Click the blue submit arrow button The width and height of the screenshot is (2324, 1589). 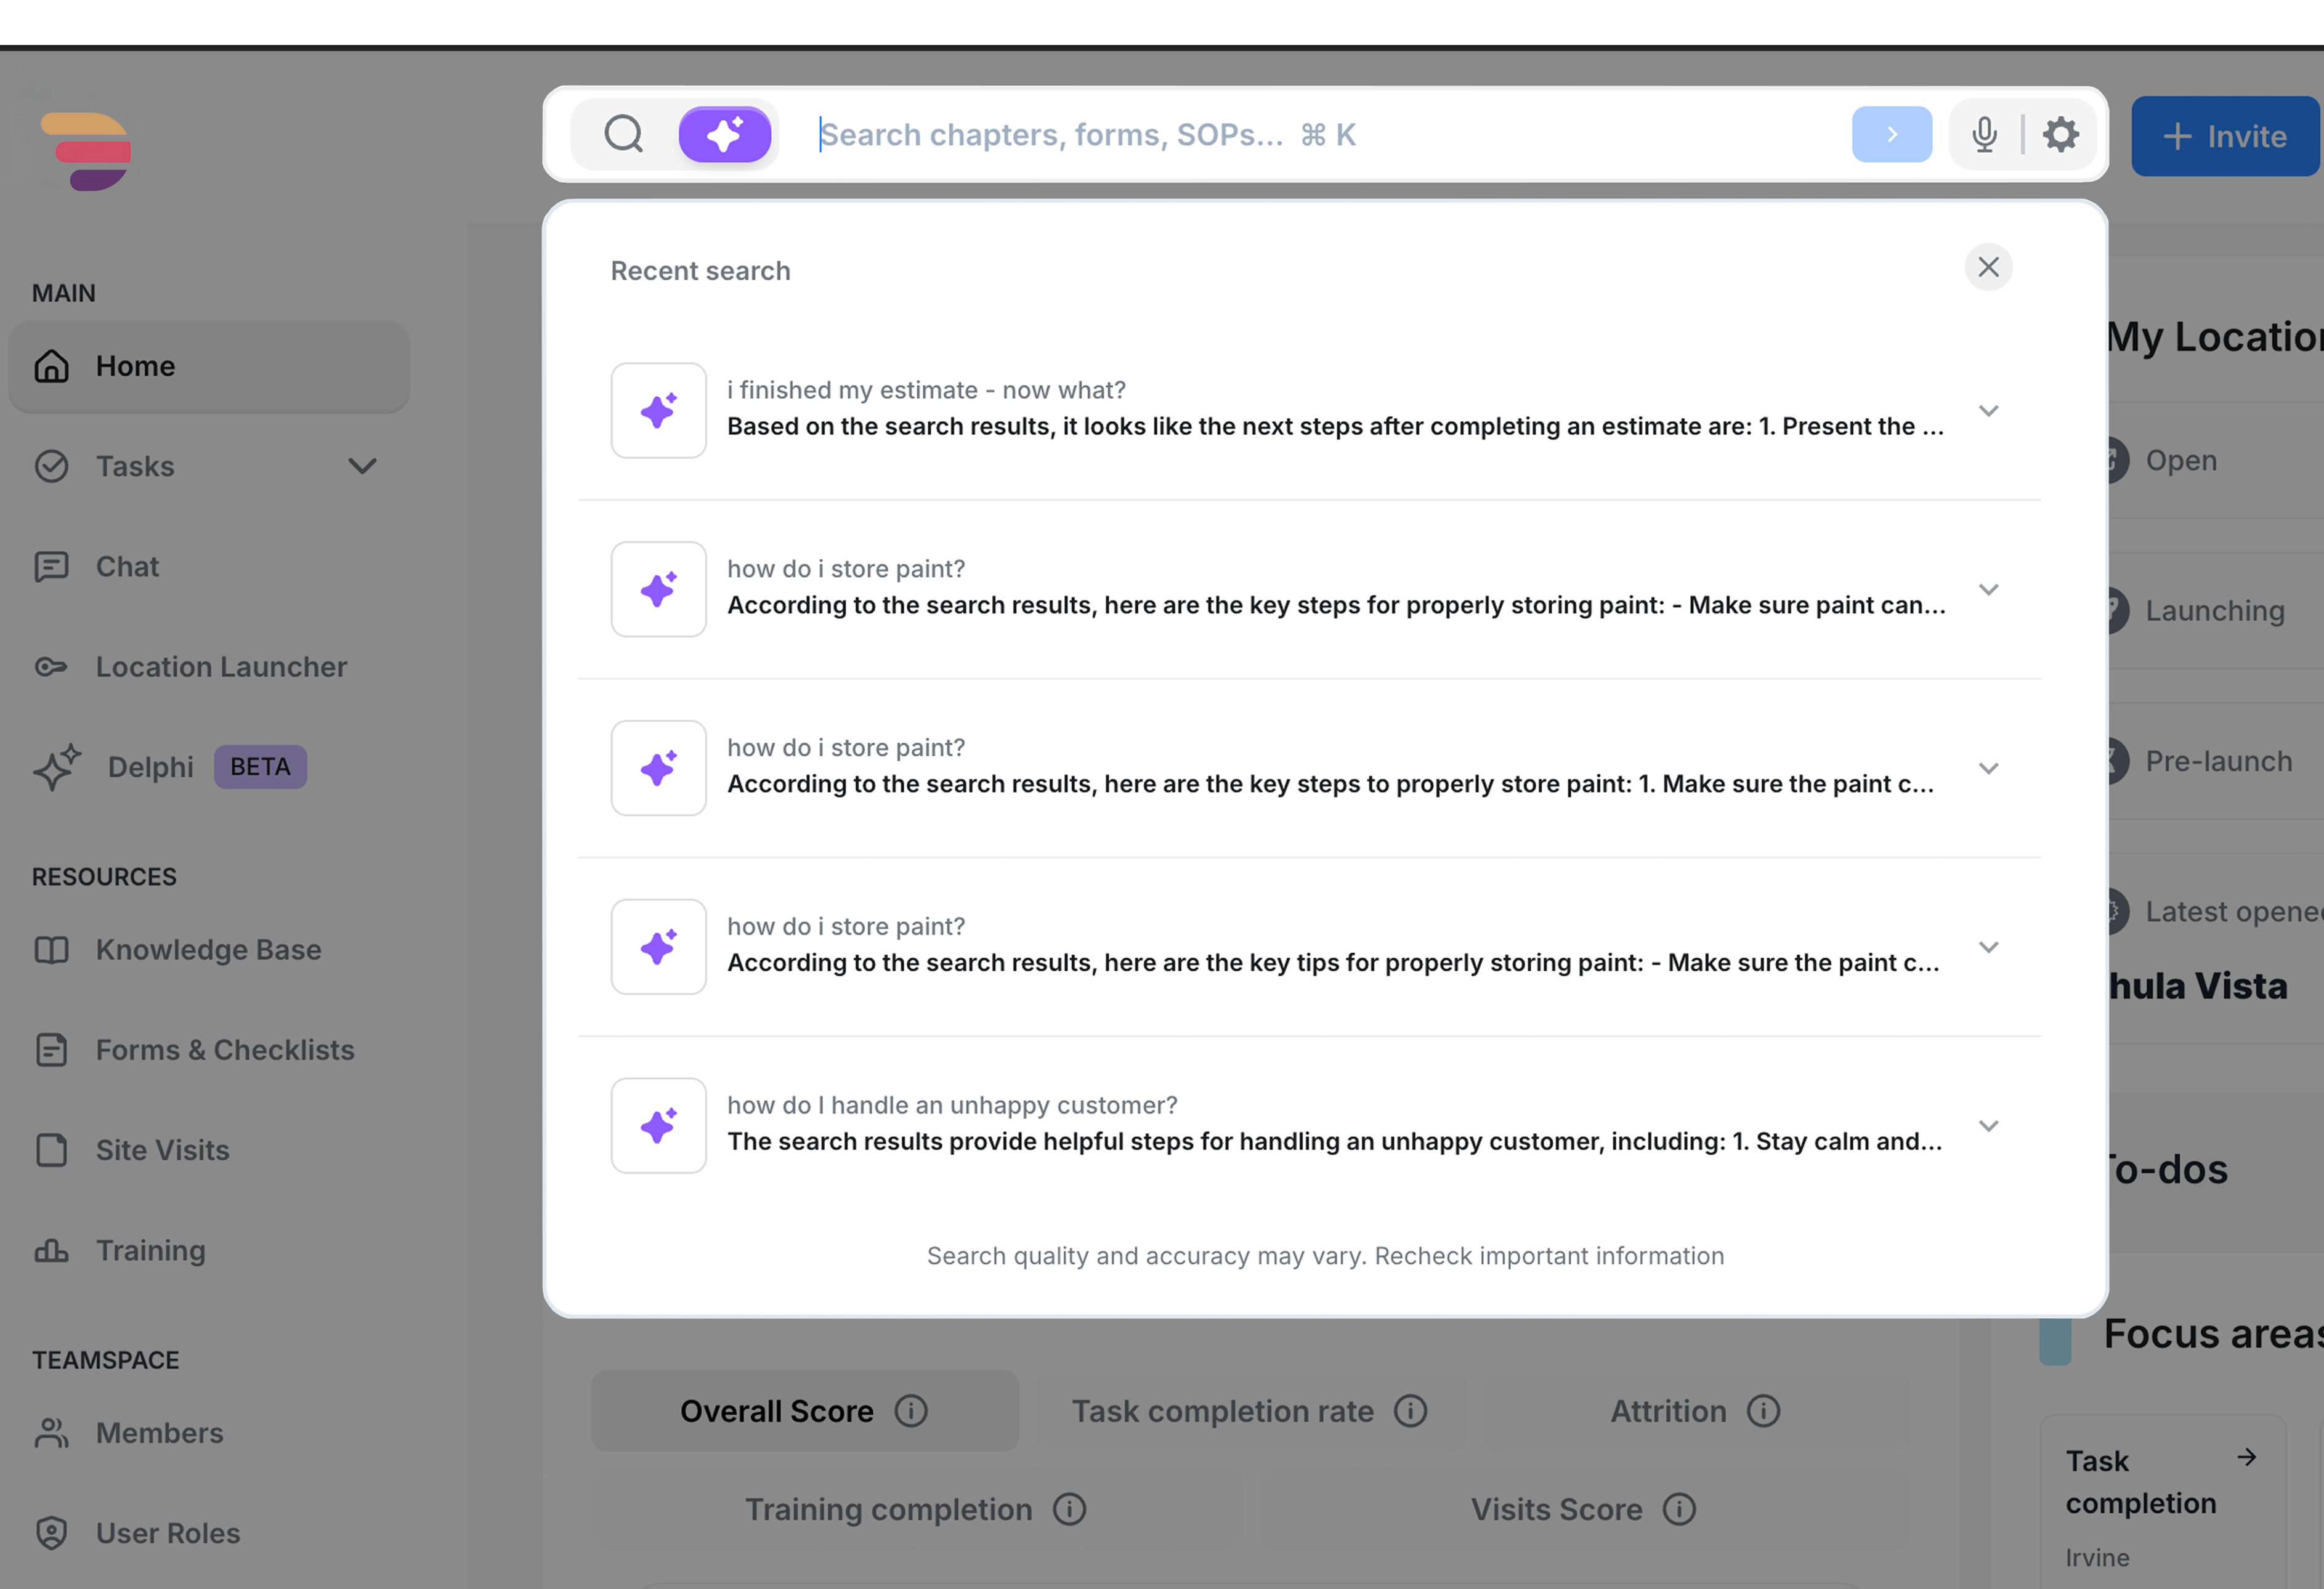[1890, 134]
